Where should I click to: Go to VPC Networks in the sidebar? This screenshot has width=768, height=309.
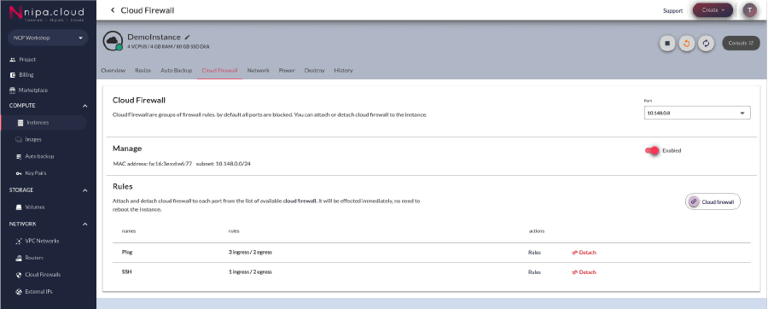[42, 241]
